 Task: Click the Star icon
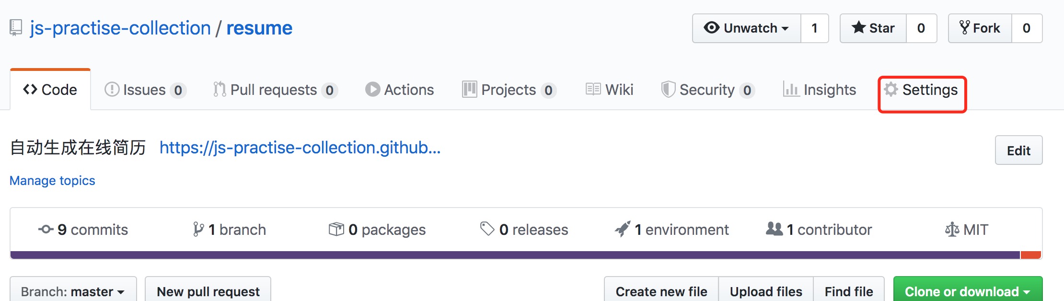(858, 27)
